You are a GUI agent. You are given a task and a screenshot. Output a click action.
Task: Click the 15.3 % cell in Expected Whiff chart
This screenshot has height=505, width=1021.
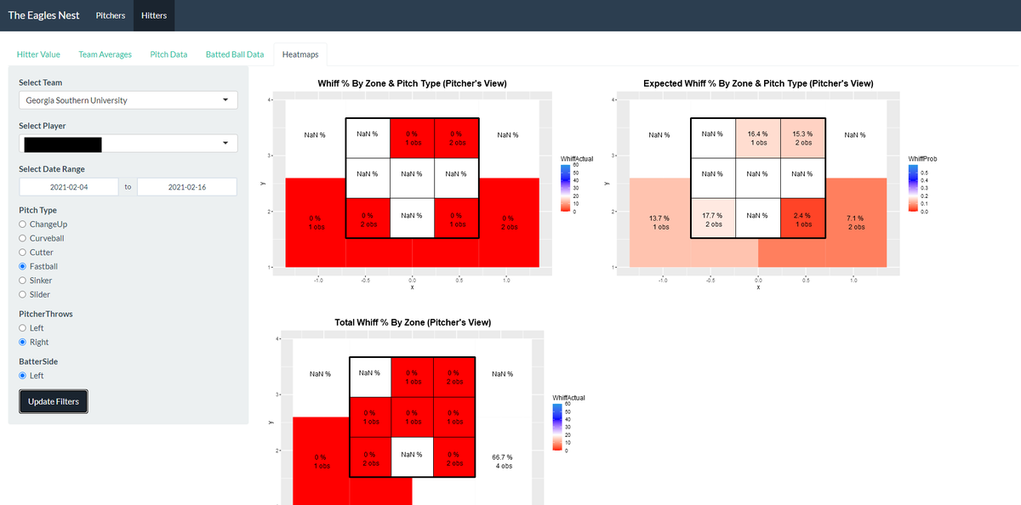coord(802,139)
